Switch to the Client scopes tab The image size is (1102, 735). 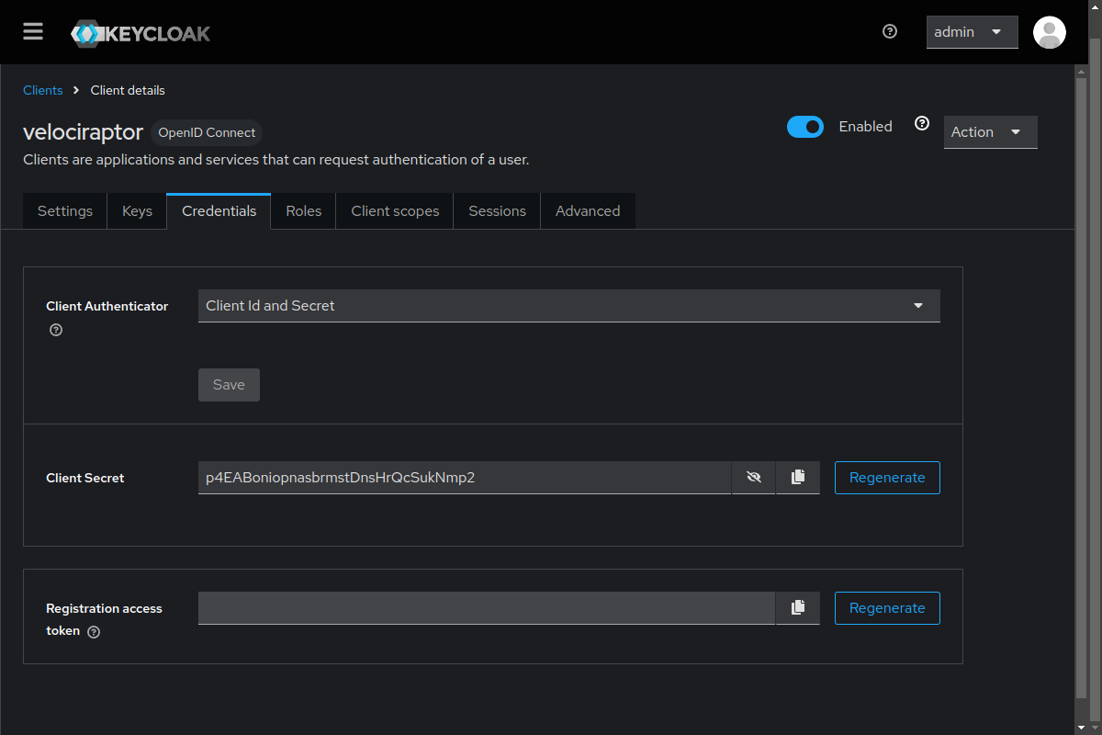395,211
